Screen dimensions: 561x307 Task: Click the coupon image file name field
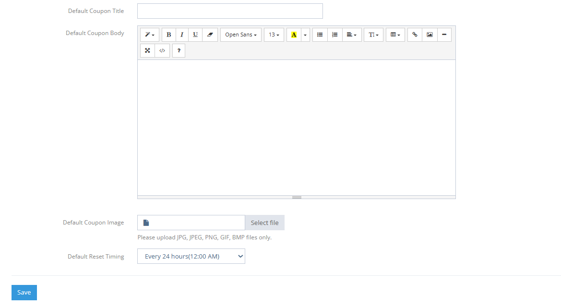pos(191,223)
